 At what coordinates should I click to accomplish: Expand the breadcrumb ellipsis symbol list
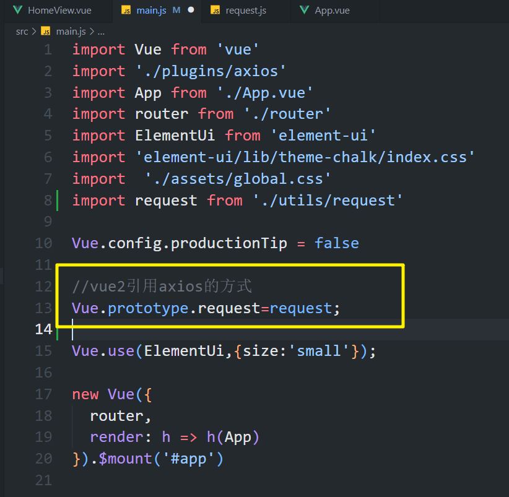pyautogui.click(x=101, y=31)
